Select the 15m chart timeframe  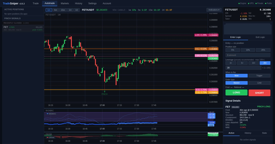click(63, 10)
